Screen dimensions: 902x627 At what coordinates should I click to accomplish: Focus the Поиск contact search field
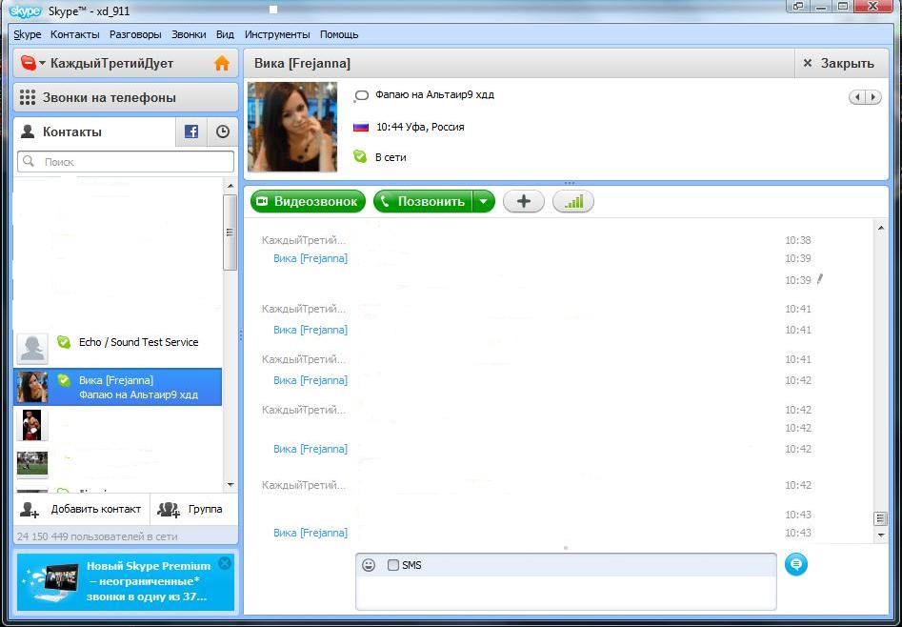point(126,162)
